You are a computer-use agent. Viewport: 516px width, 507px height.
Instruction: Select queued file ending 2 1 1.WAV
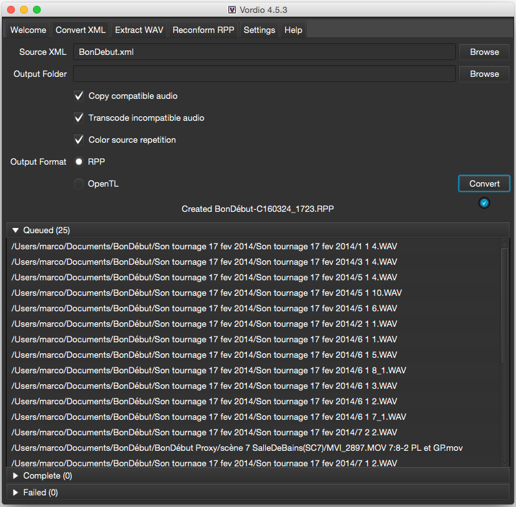253,324
